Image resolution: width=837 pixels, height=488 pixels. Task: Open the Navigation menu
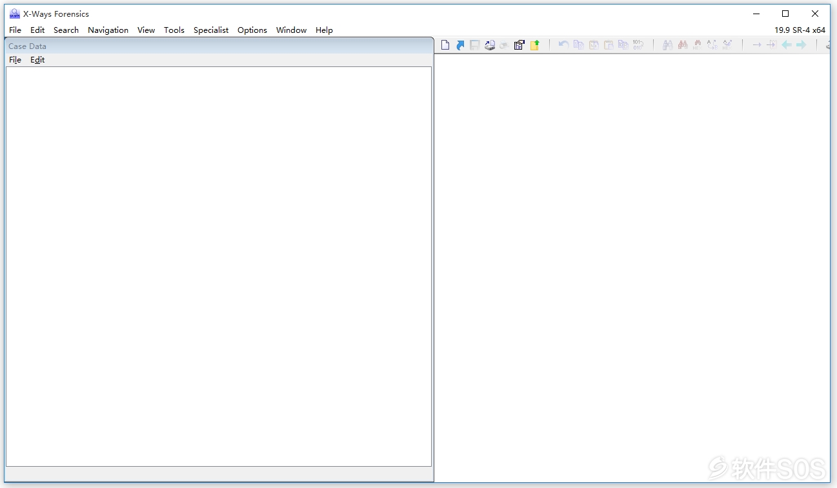(x=108, y=30)
